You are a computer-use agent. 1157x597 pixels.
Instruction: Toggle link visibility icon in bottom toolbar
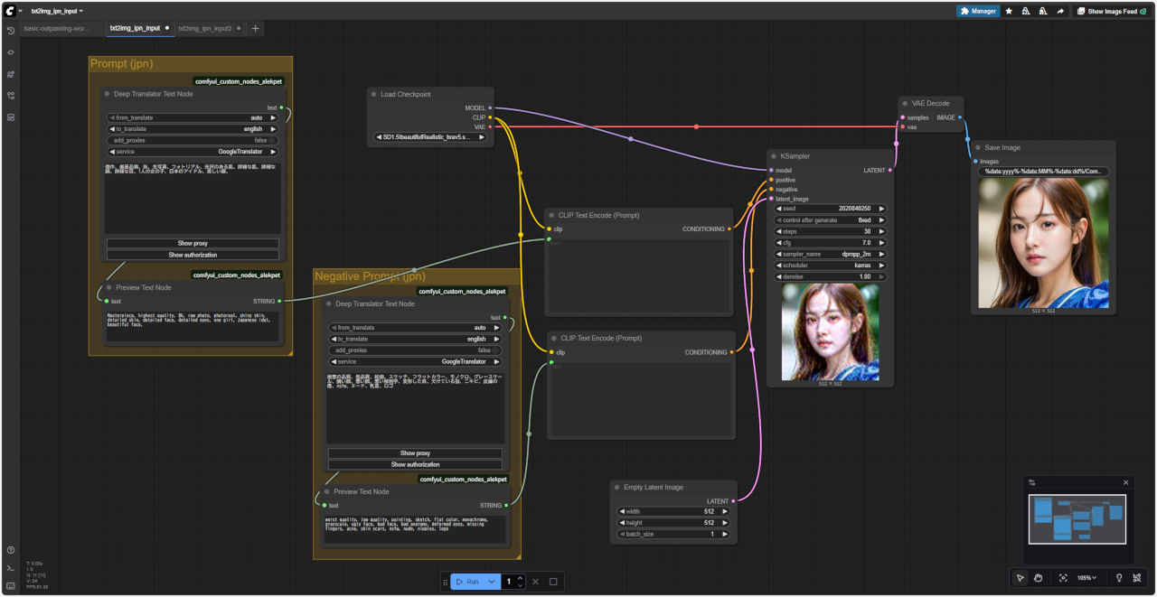click(x=1137, y=578)
